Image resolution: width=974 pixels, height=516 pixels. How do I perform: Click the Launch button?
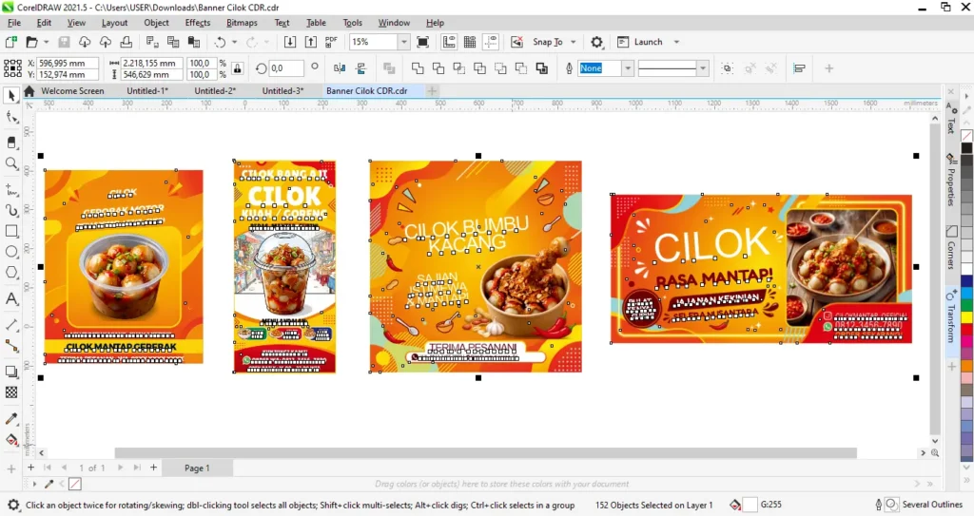pos(640,42)
